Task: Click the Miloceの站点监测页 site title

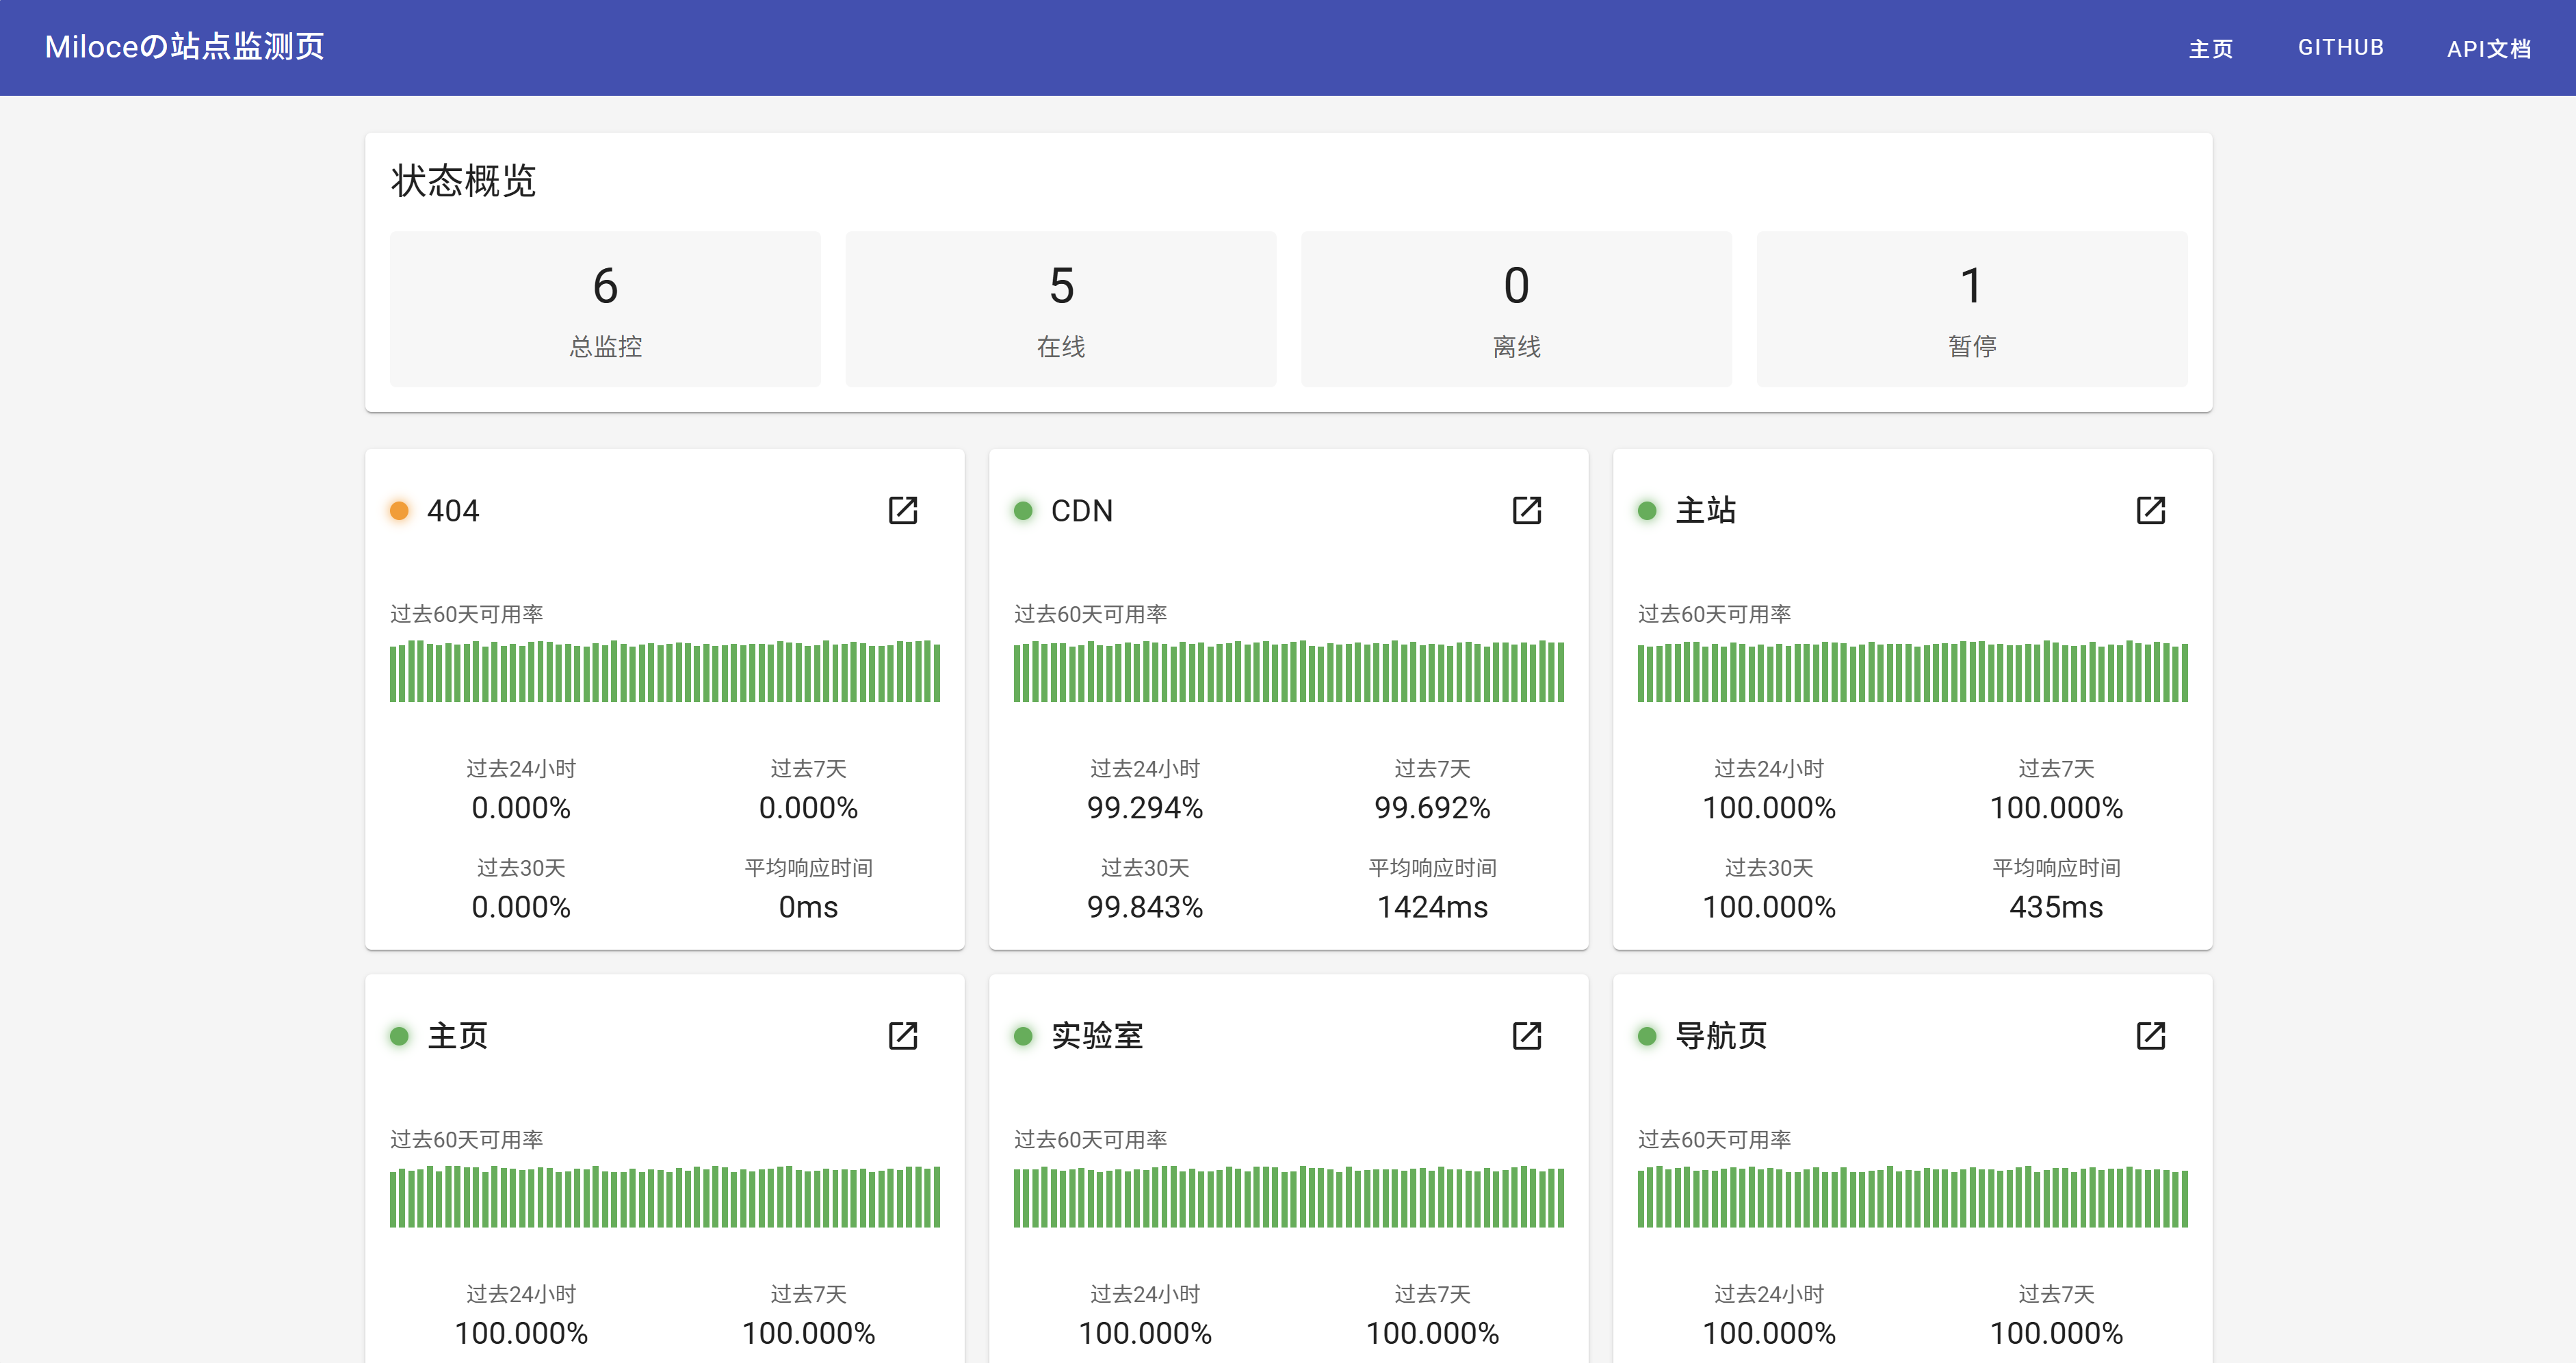Action: pyautogui.click(x=183, y=45)
